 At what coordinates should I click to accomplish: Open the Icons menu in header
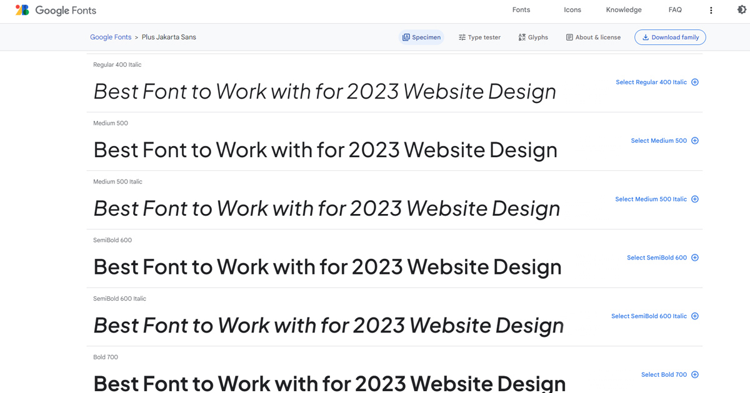[x=572, y=10]
